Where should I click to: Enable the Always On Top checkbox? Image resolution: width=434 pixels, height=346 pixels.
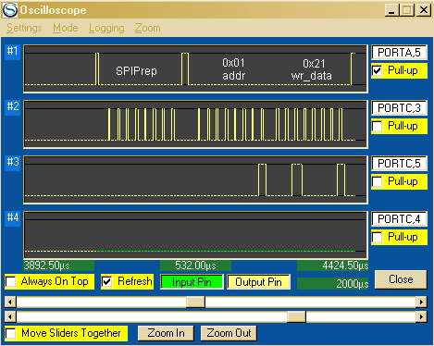click(x=11, y=281)
